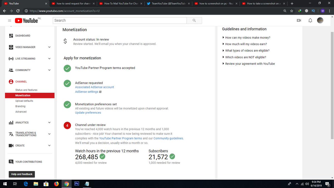
Task: Click the Create camera icon in the sidebar
Action: (11, 145)
